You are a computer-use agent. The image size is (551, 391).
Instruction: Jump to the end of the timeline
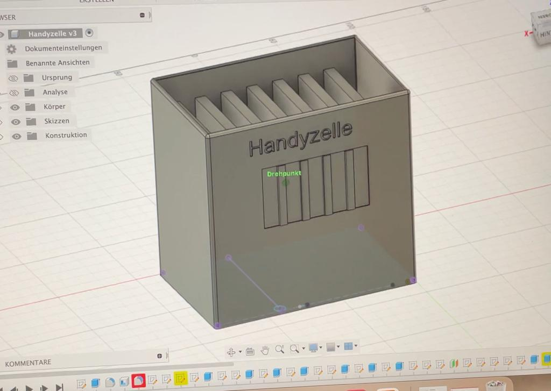(60, 387)
